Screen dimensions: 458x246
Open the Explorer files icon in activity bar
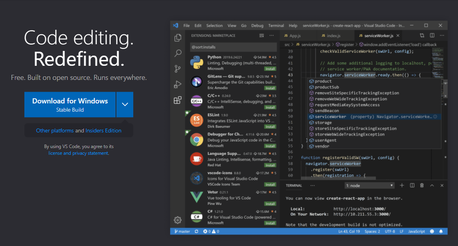178,38
